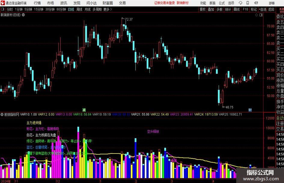Screen dimensions: 284x183
Task: Switch to 5分钟 period
Action: (x=28, y=9)
